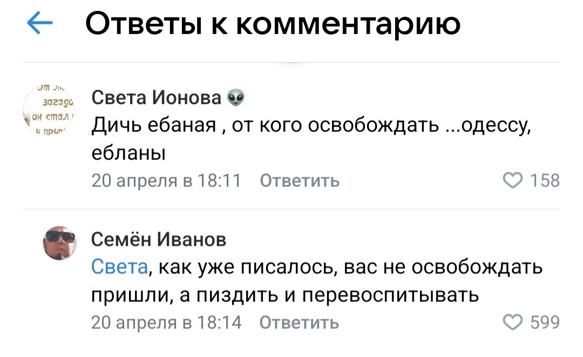Click the alien emoji beside Света Ионова
The height and width of the screenshot is (357, 583).
click(236, 98)
